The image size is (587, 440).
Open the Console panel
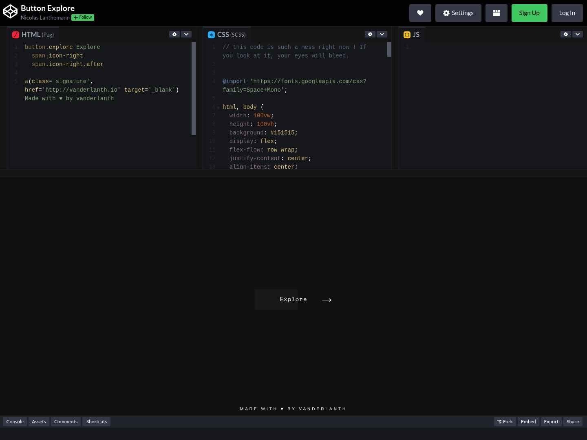15,422
